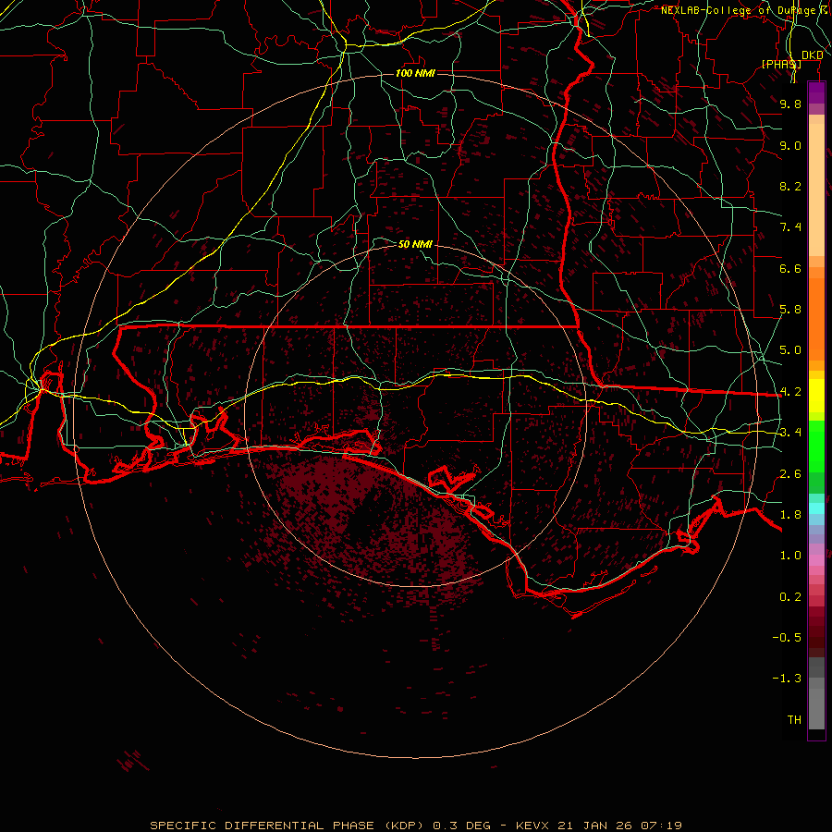
Task: Click the 9.8 legend value
Action: click(x=790, y=104)
